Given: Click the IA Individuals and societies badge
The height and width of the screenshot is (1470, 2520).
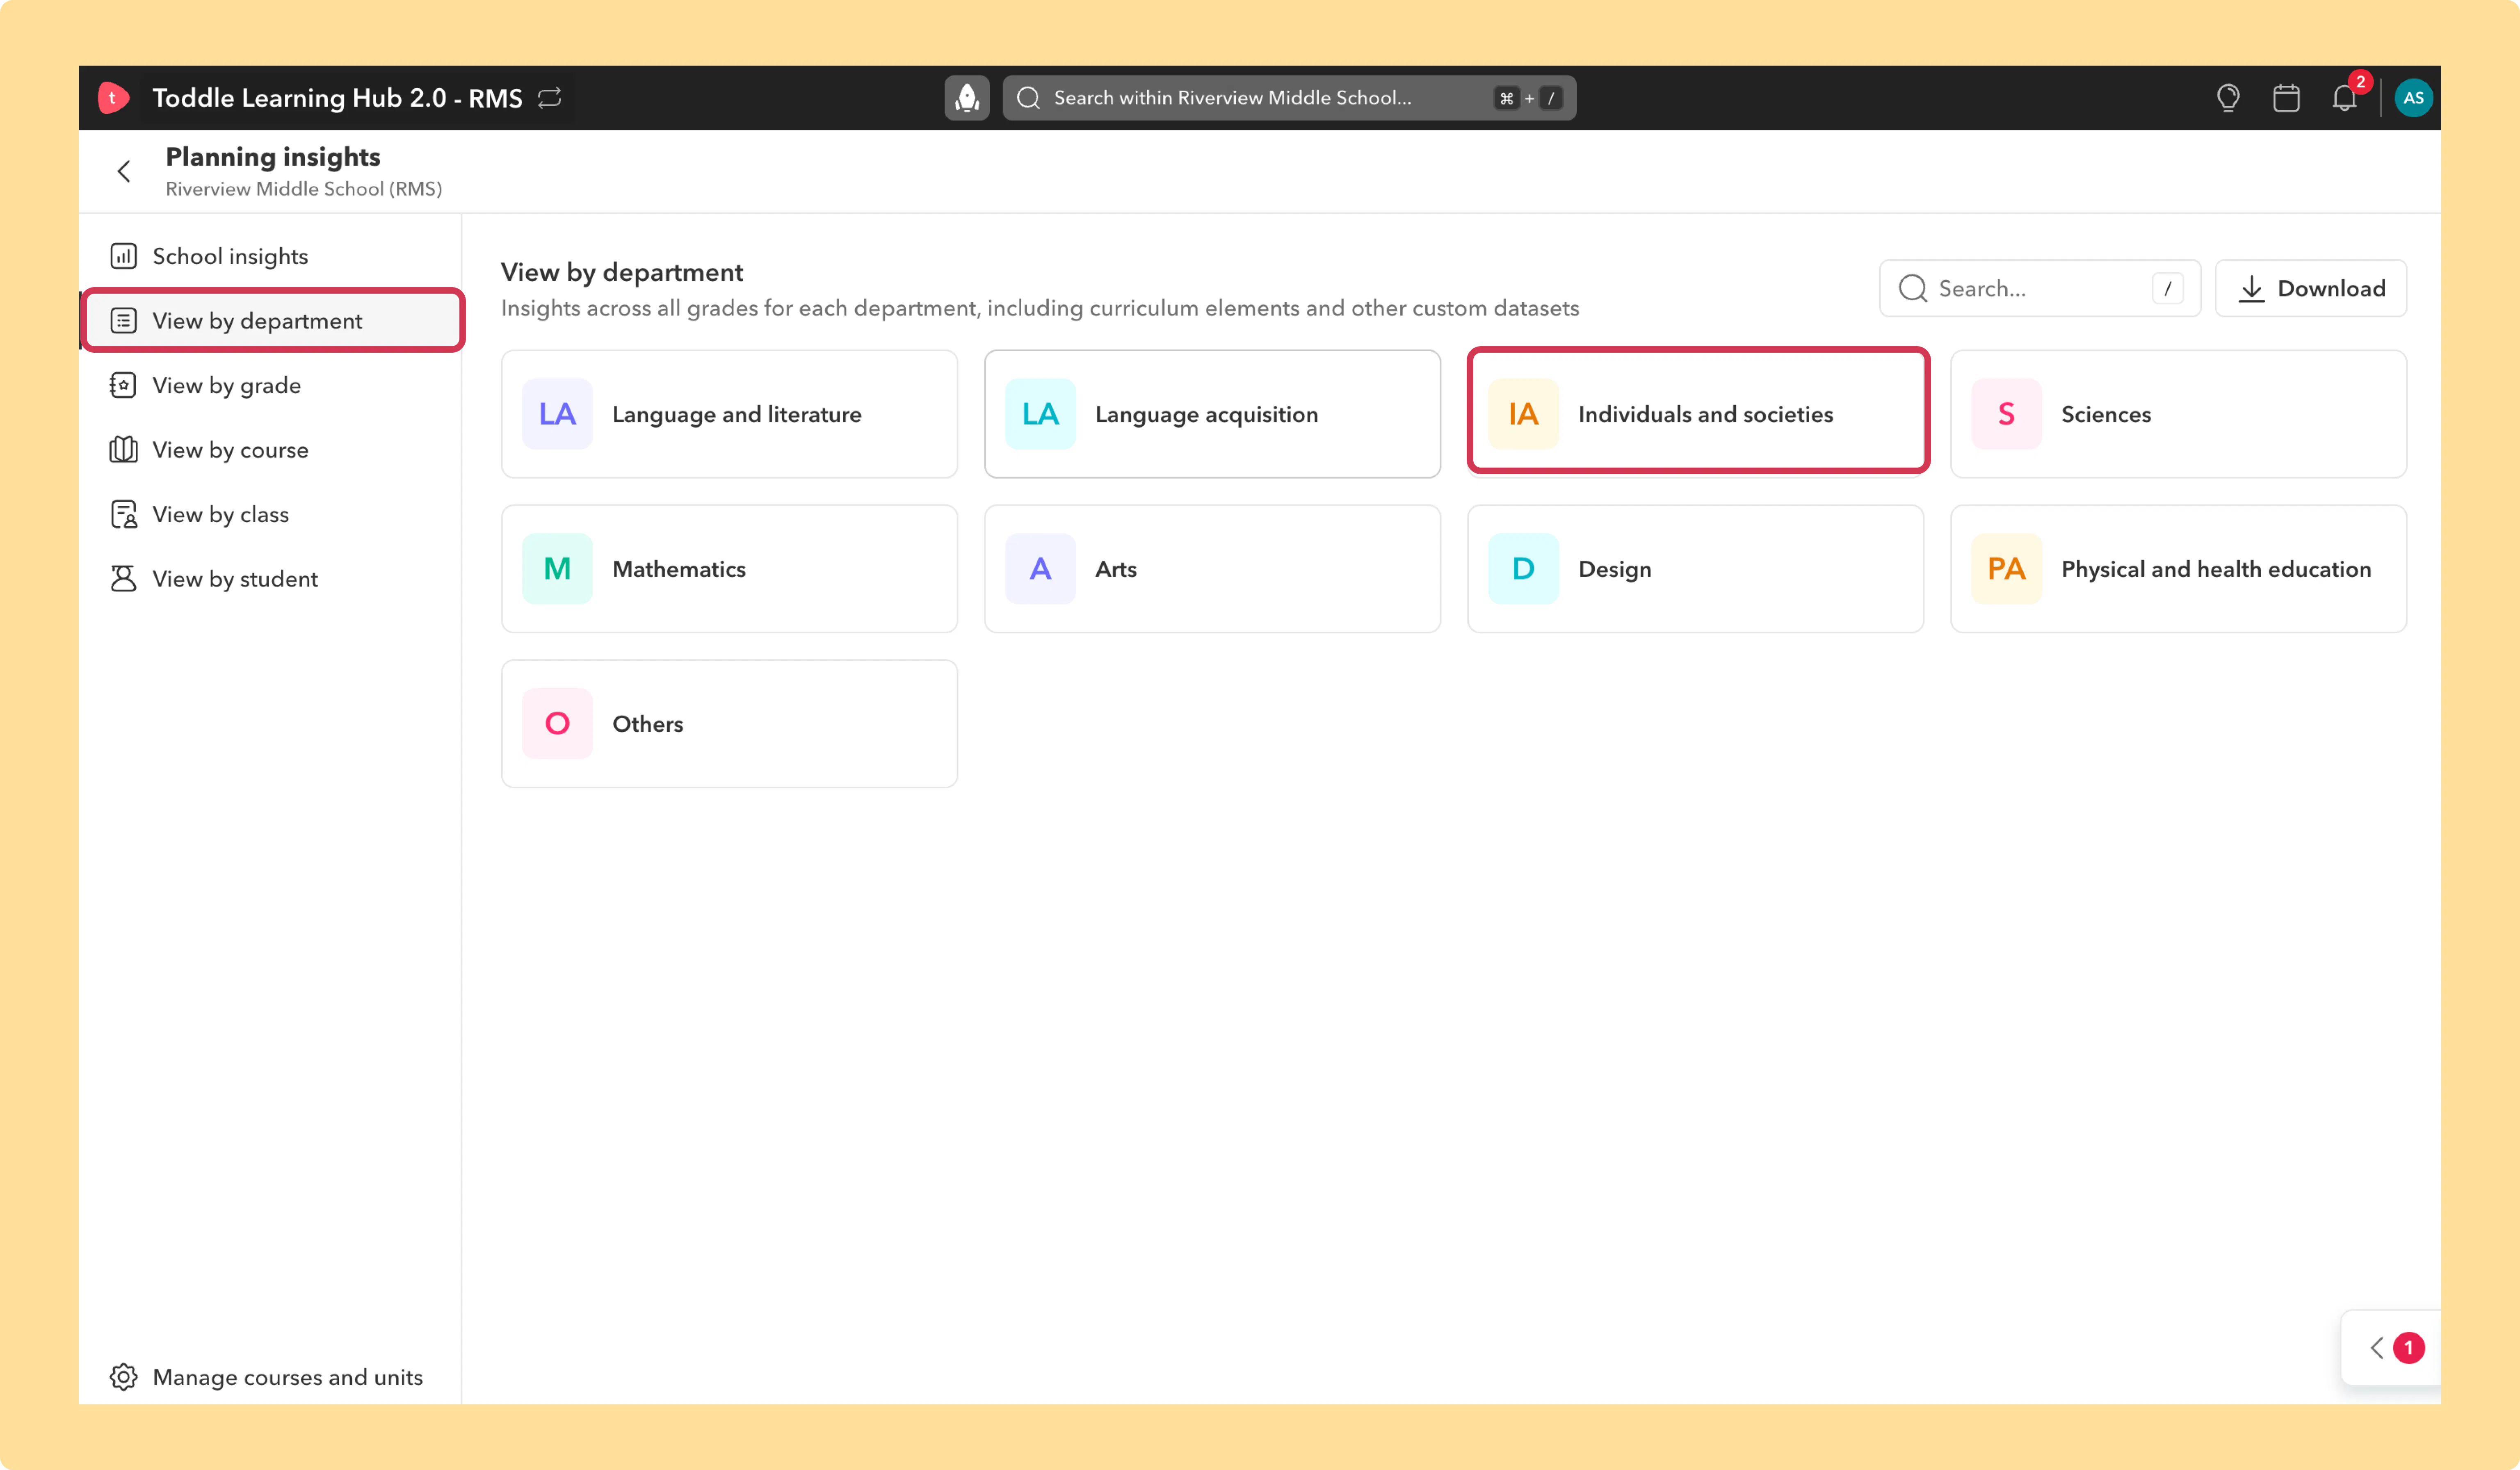Looking at the screenshot, I should coord(1523,414).
